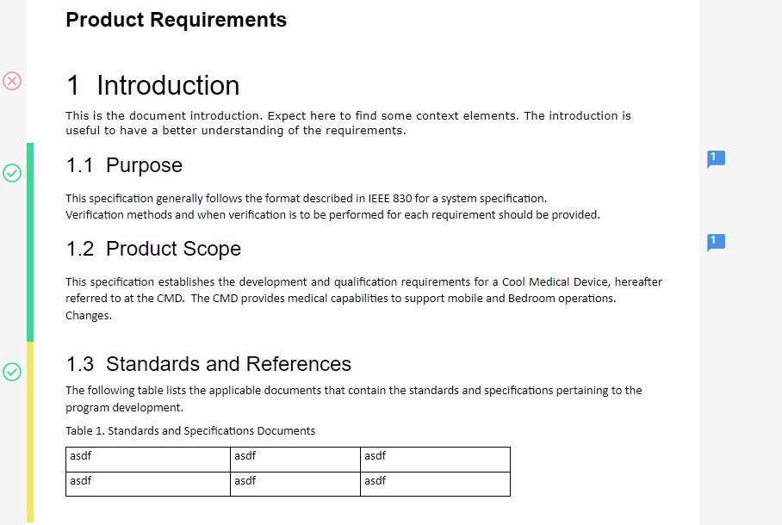Click the top-left cell of the table
Viewport: 782px width, 525px height.
(x=148, y=460)
